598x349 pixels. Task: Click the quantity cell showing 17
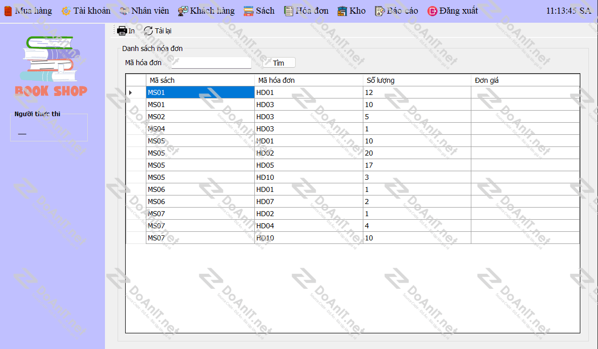(x=417, y=165)
